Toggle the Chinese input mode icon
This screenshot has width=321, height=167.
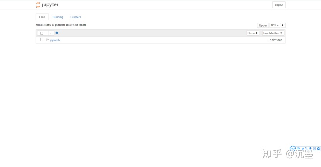pos(298,148)
